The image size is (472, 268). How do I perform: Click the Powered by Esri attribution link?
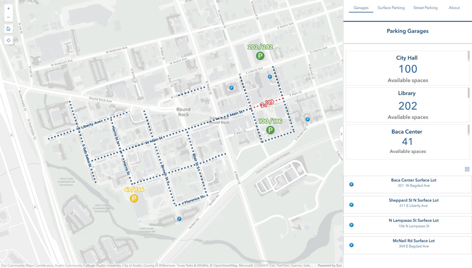pyautogui.click(x=329, y=265)
